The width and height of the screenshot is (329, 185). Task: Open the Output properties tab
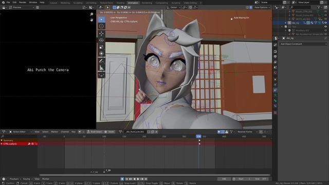[x=275, y=57]
